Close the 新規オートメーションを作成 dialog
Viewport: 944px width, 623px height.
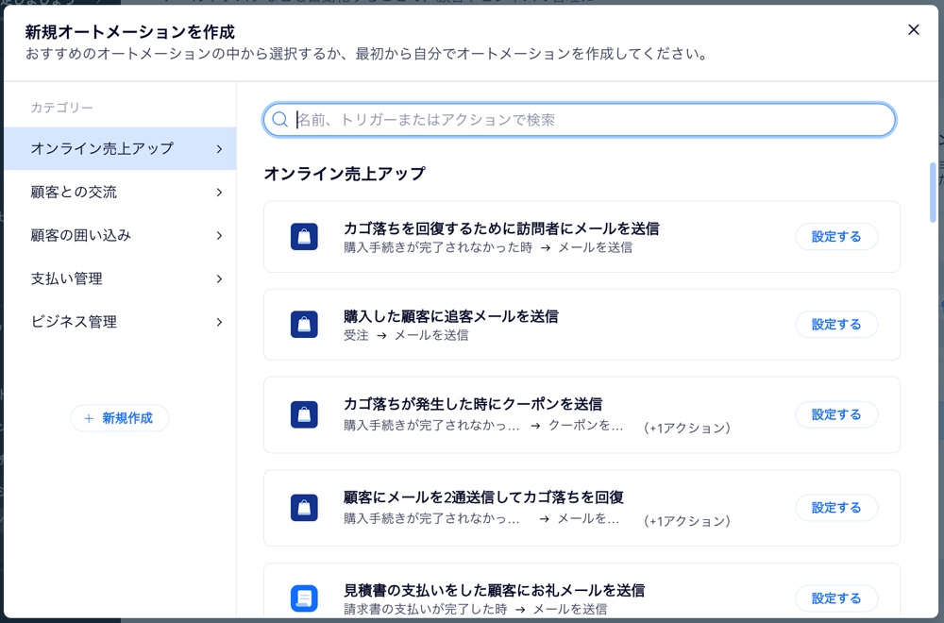click(913, 29)
